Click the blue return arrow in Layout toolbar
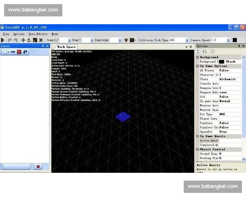Screen dimensions: 246x197 tap(25, 52)
